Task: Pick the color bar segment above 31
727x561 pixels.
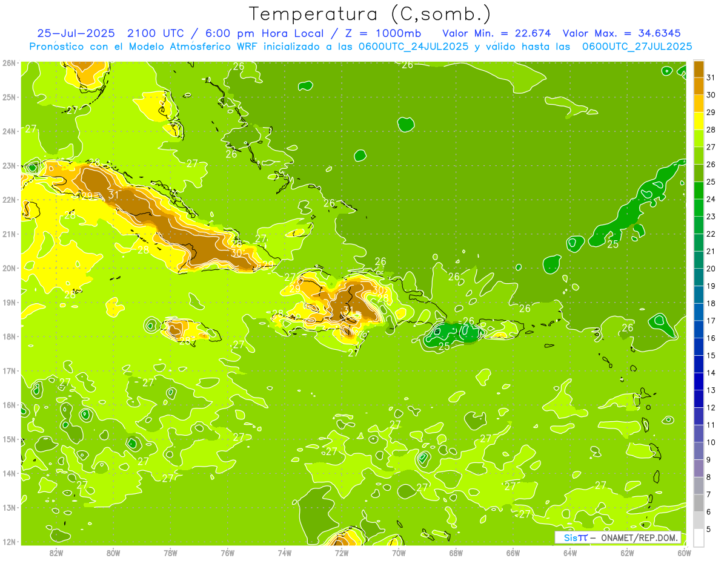Action: (699, 68)
